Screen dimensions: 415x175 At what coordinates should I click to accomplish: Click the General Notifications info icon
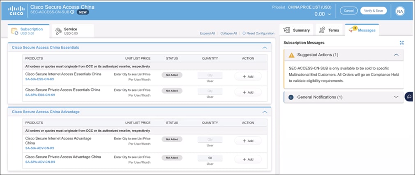coord(291,97)
